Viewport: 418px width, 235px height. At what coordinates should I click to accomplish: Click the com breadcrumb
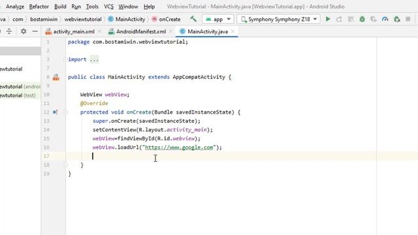click(x=18, y=19)
